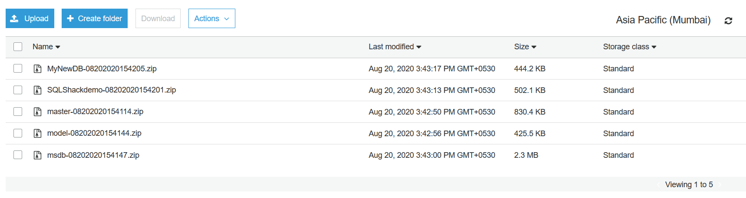Open the Actions dropdown menu

point(211,19)
